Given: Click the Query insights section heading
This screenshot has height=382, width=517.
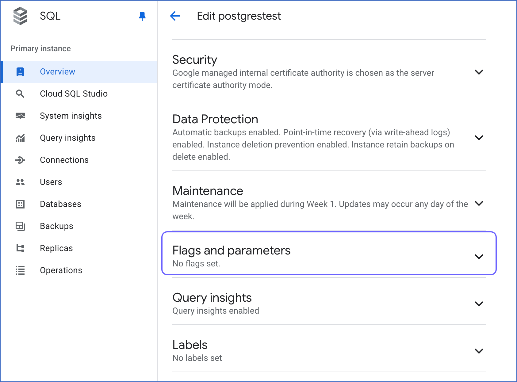Looking at the screenshot, I should coord(212,298).
